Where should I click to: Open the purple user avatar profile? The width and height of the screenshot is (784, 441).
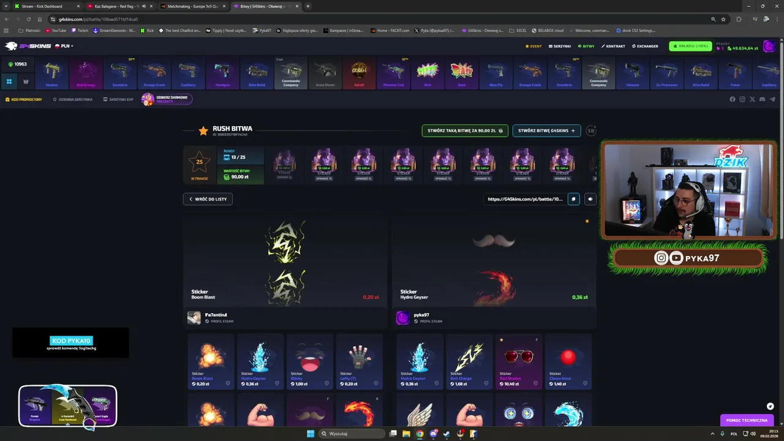(769, 47)
